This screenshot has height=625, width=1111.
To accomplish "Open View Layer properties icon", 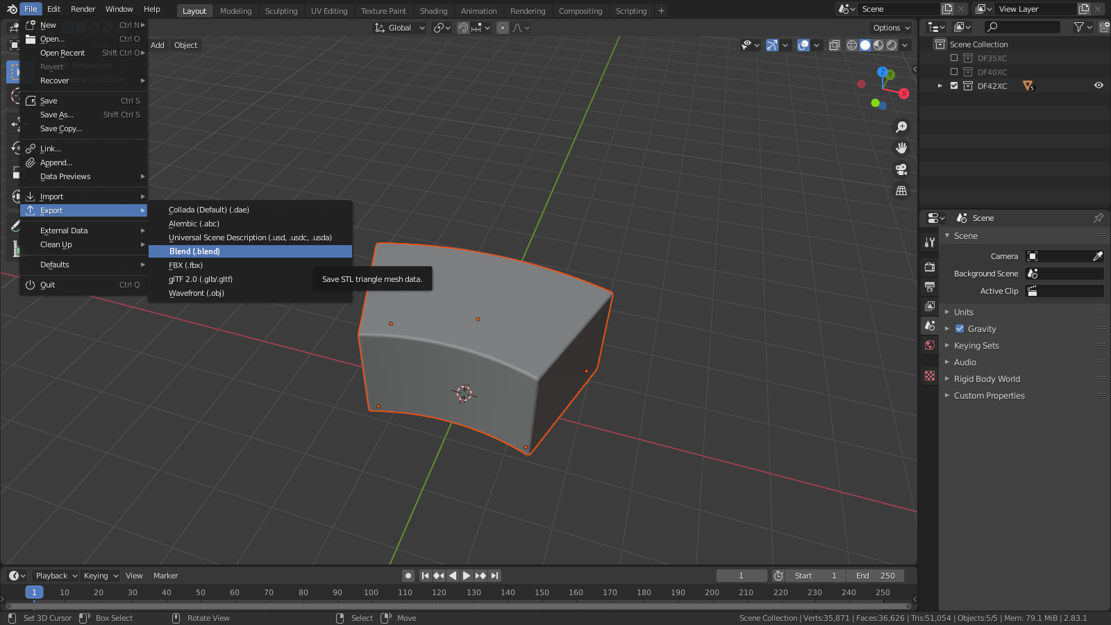I will coord(930,306).
